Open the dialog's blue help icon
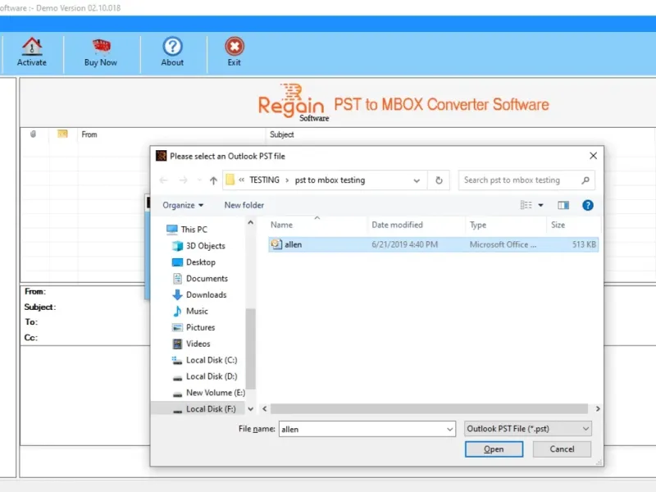 587,205
